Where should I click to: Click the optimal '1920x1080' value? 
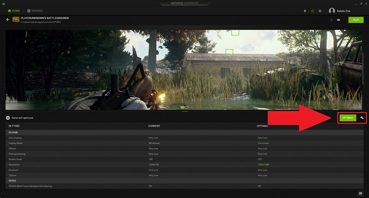click(x=263, y=165)
